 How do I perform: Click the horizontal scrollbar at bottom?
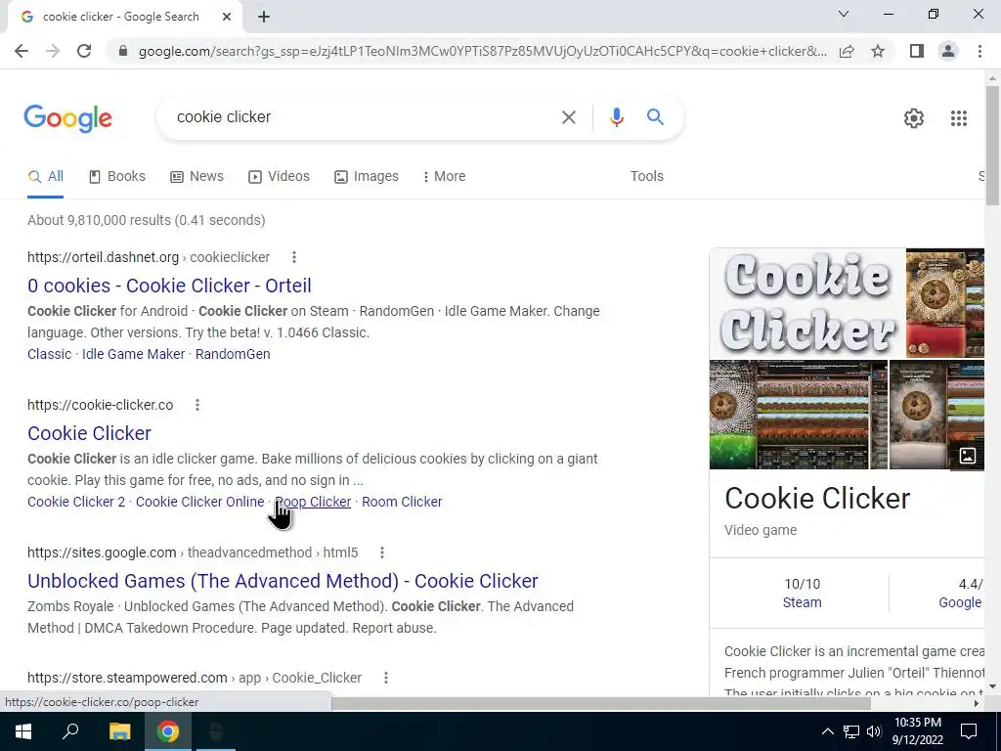tap(600, 703)
